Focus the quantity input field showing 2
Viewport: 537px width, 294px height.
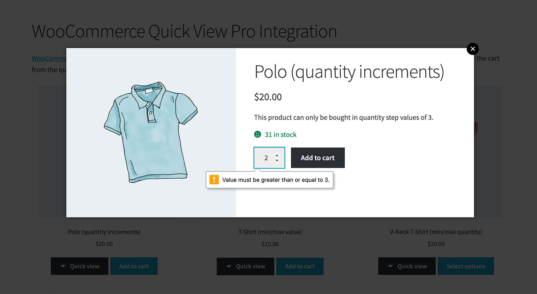pos(266,158)
